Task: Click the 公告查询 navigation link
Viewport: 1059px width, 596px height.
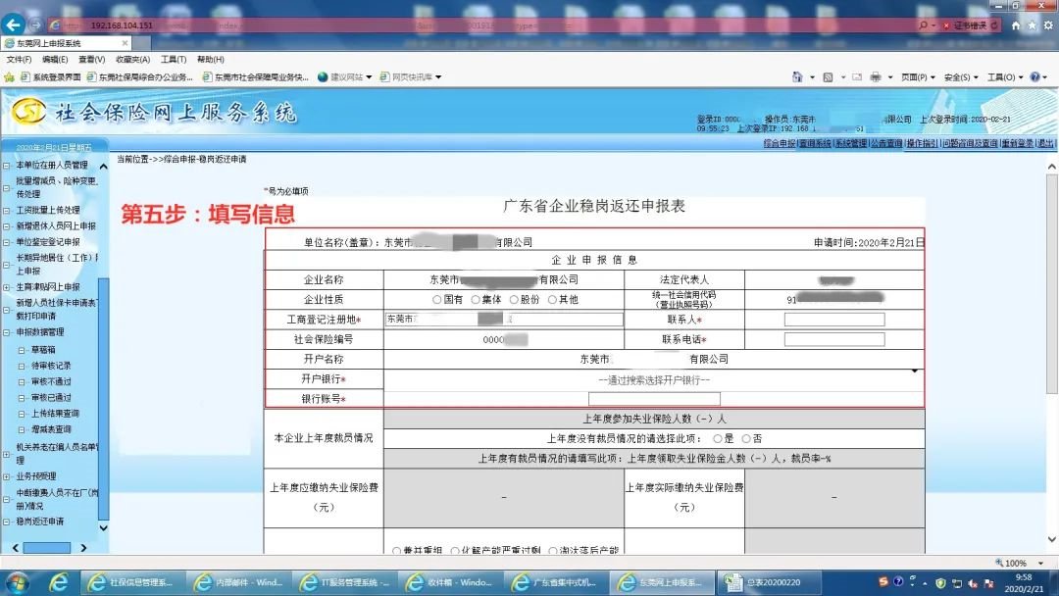Action: coord(885,143)
